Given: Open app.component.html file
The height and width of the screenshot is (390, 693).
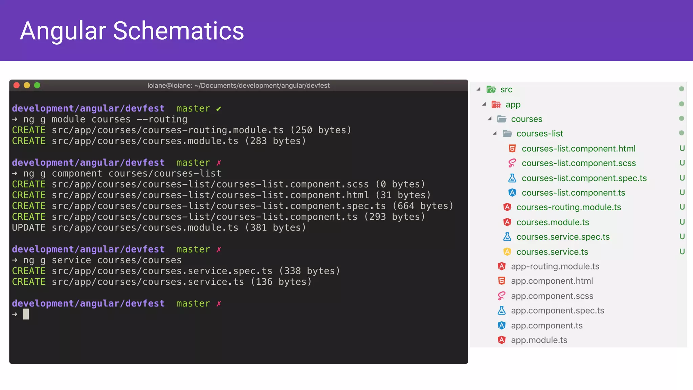Looking at the screenshot, I should point(552,281).
